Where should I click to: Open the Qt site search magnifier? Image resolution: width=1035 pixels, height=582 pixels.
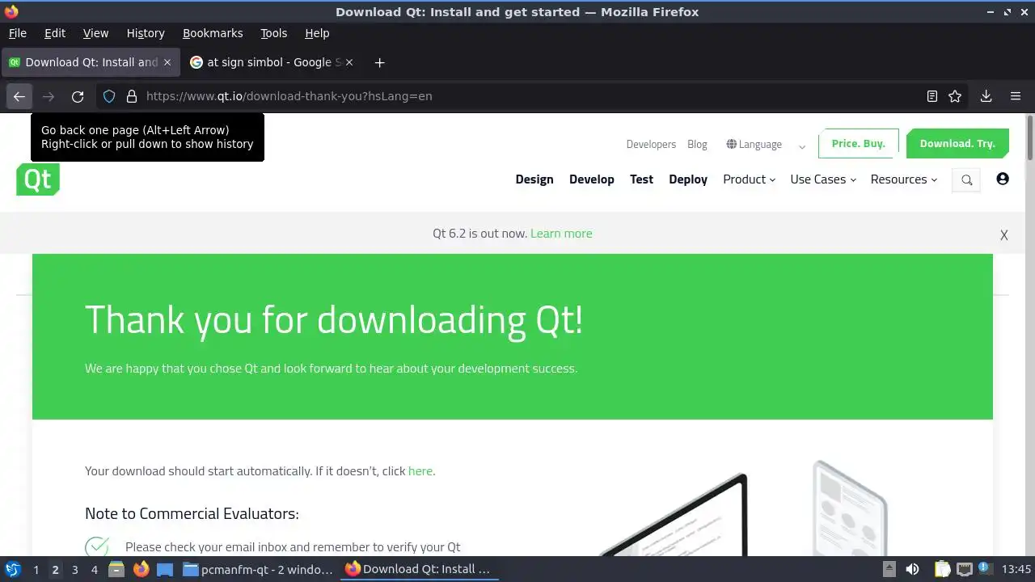[966, 180]
